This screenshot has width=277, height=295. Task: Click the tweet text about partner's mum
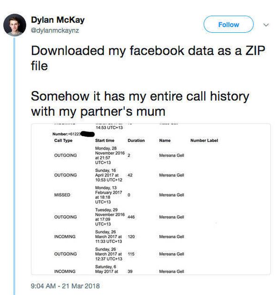click(x=140, y=104)
